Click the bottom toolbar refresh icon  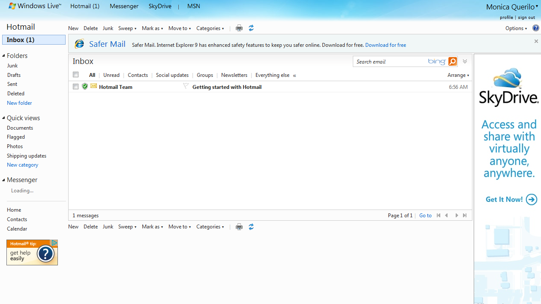pos(251,227)
